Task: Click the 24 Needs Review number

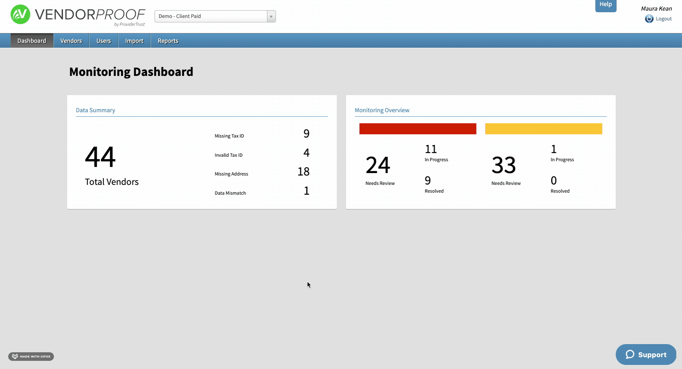Action: pyautogui.click(x=378, y=165)
